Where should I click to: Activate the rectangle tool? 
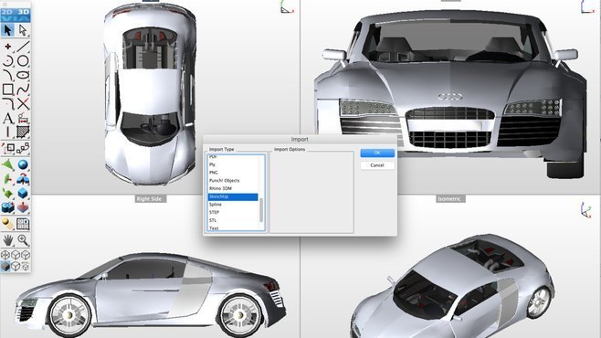[x=7, y=90]
